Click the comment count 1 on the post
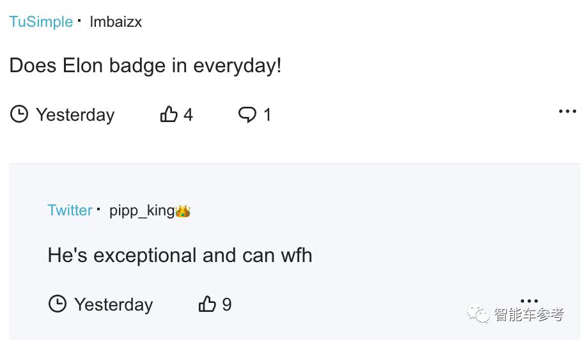 [267, 115]
